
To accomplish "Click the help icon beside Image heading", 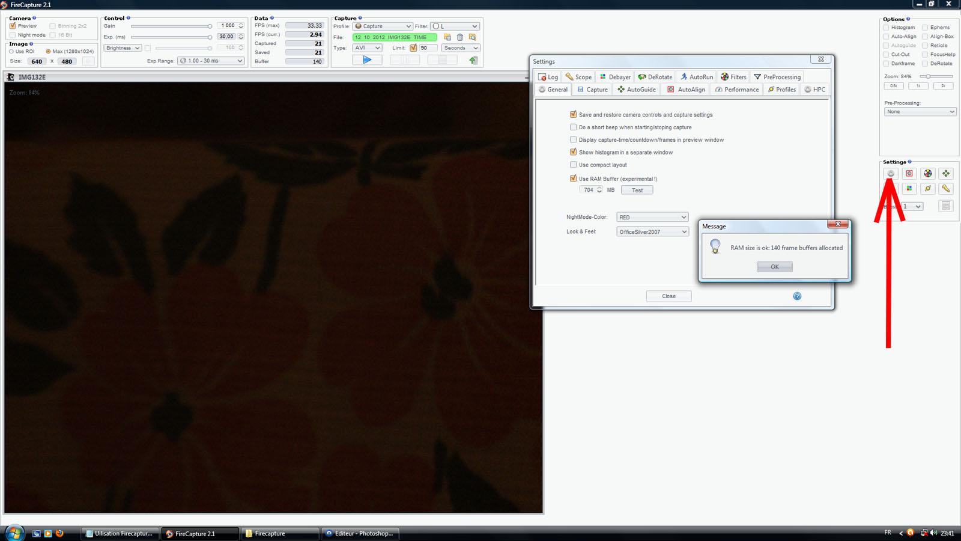I will [x=31, y=44].
